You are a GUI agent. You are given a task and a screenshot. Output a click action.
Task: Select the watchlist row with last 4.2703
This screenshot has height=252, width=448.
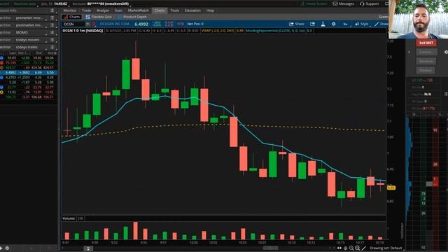point(29,78)
